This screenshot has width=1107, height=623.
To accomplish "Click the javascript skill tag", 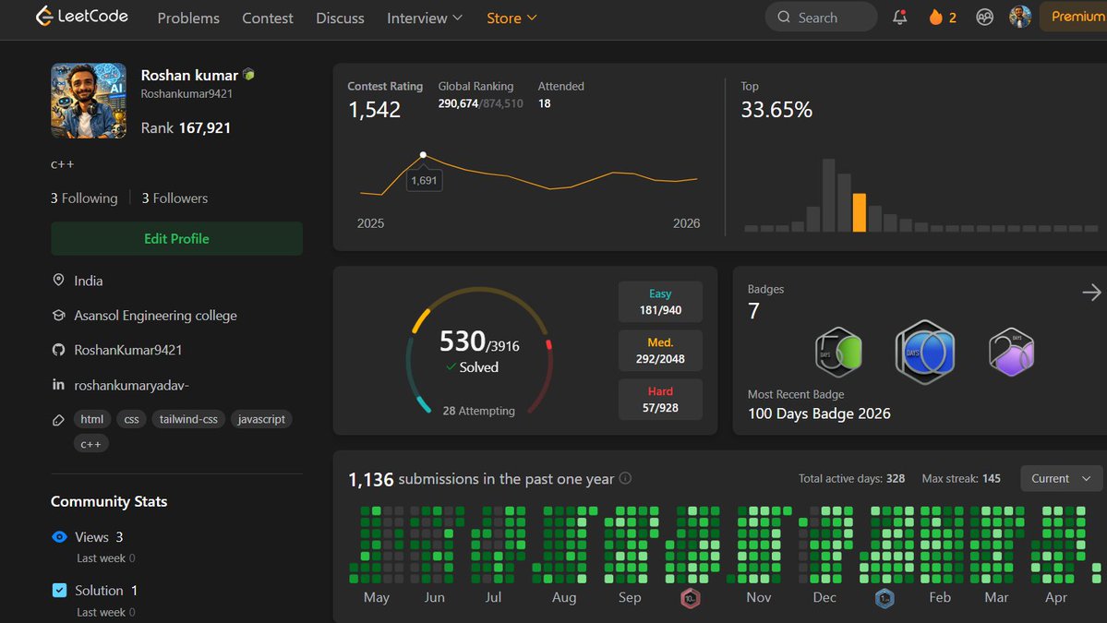I will tap(261, 419).
